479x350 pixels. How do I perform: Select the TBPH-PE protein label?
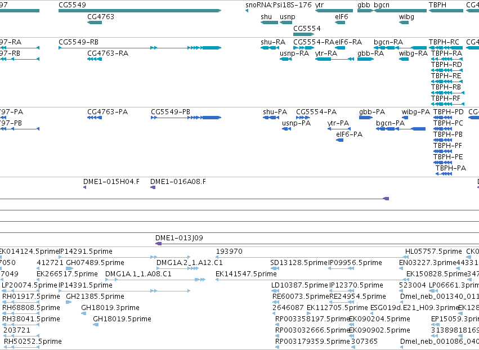(448, 157)
